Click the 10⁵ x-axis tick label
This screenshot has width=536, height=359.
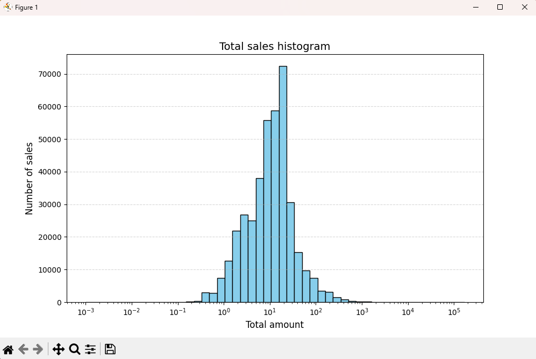454,312
